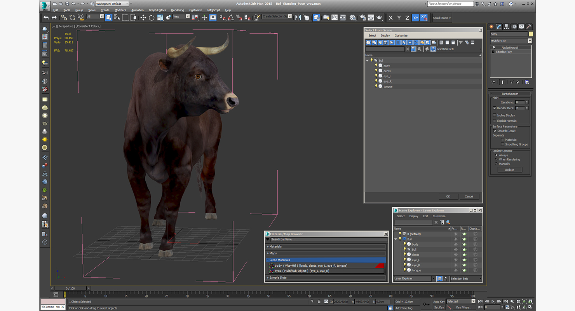Expand Sample Slots in Material/Map Browser
575x311 pixels.
326,278
